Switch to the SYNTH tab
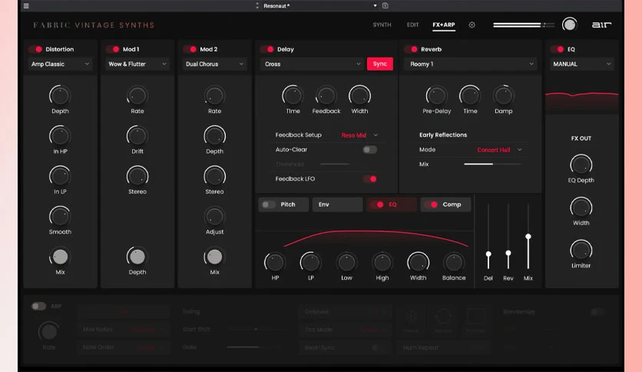 point(382,25)
